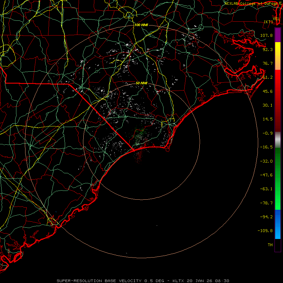Click the 100 NMI range ring label

click(141, 25)
